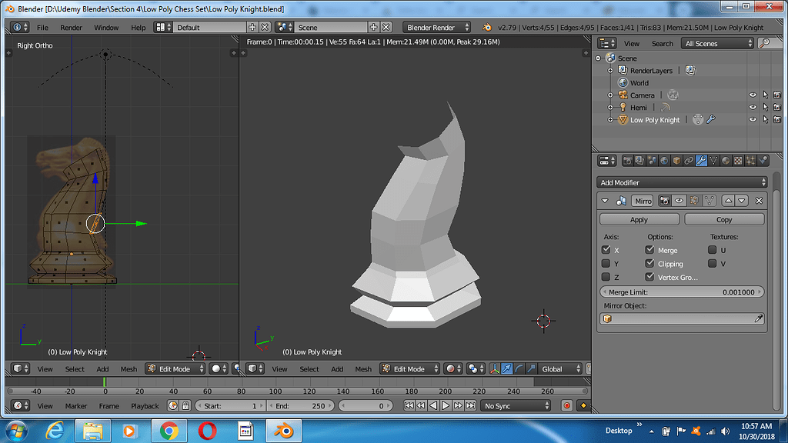Play the animation forward
788x443 pixels.
[x=446, y=405]
